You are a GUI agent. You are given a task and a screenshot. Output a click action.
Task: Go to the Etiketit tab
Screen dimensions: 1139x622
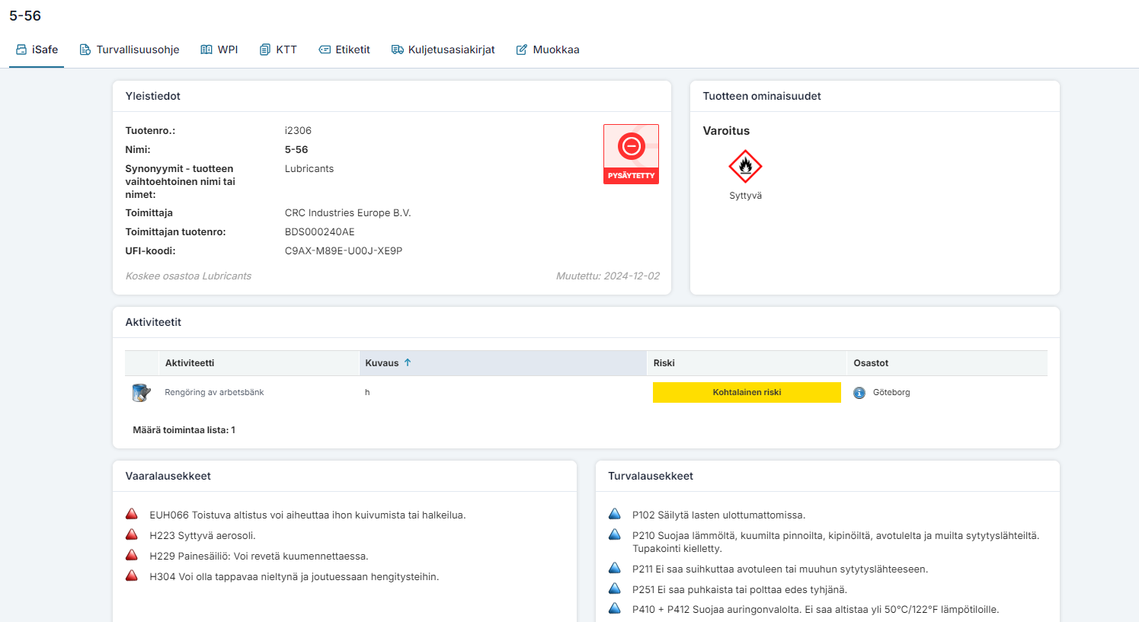pyautogui.click(x=344, y=49)
